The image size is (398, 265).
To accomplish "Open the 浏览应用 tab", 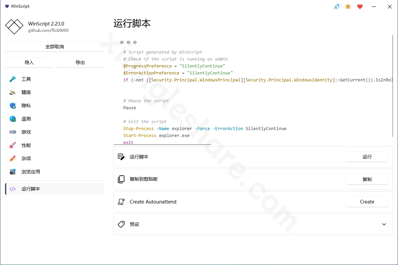I will point(55,172).
